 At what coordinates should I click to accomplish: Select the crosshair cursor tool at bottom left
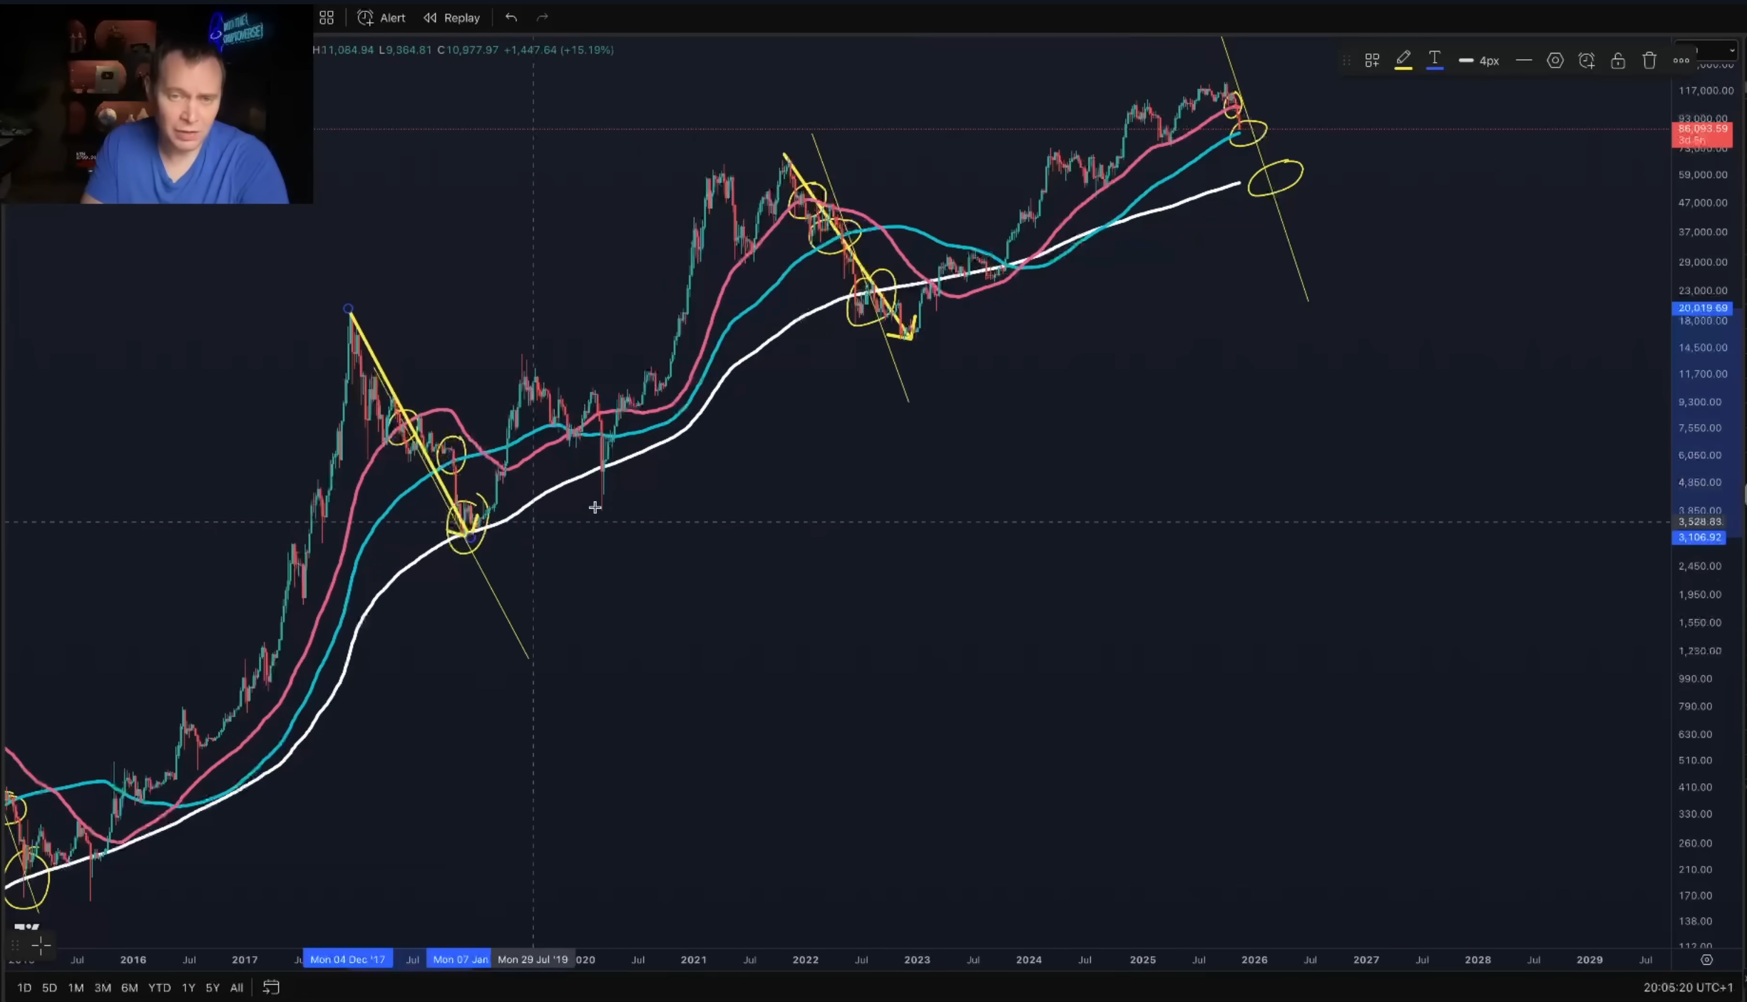[41, 946]
